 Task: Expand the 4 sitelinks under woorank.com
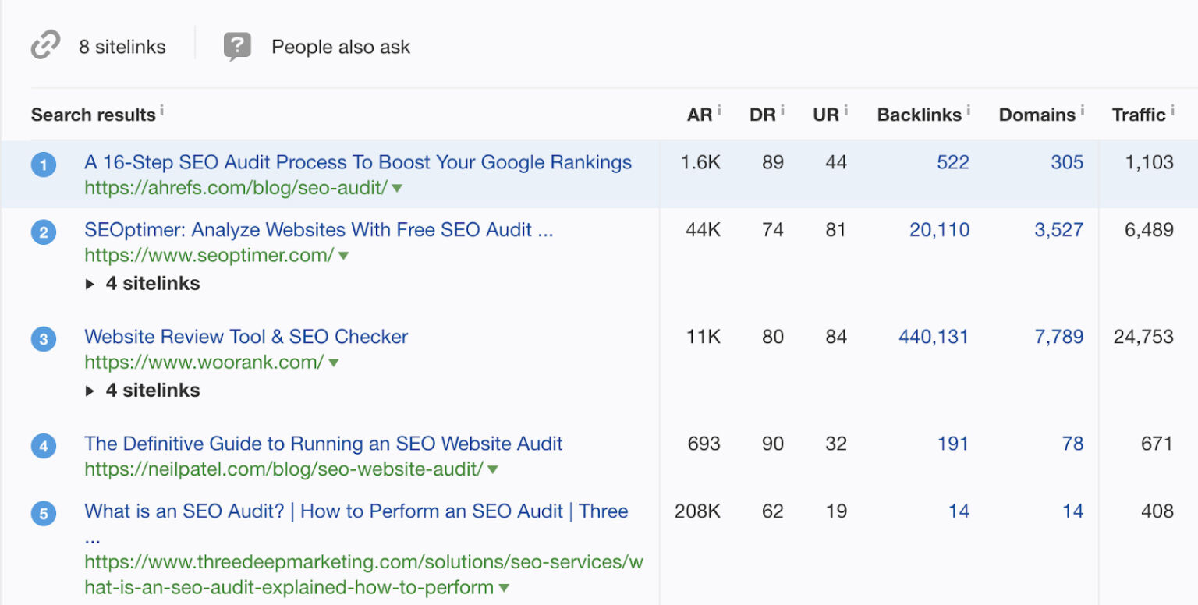click(141, 390)
